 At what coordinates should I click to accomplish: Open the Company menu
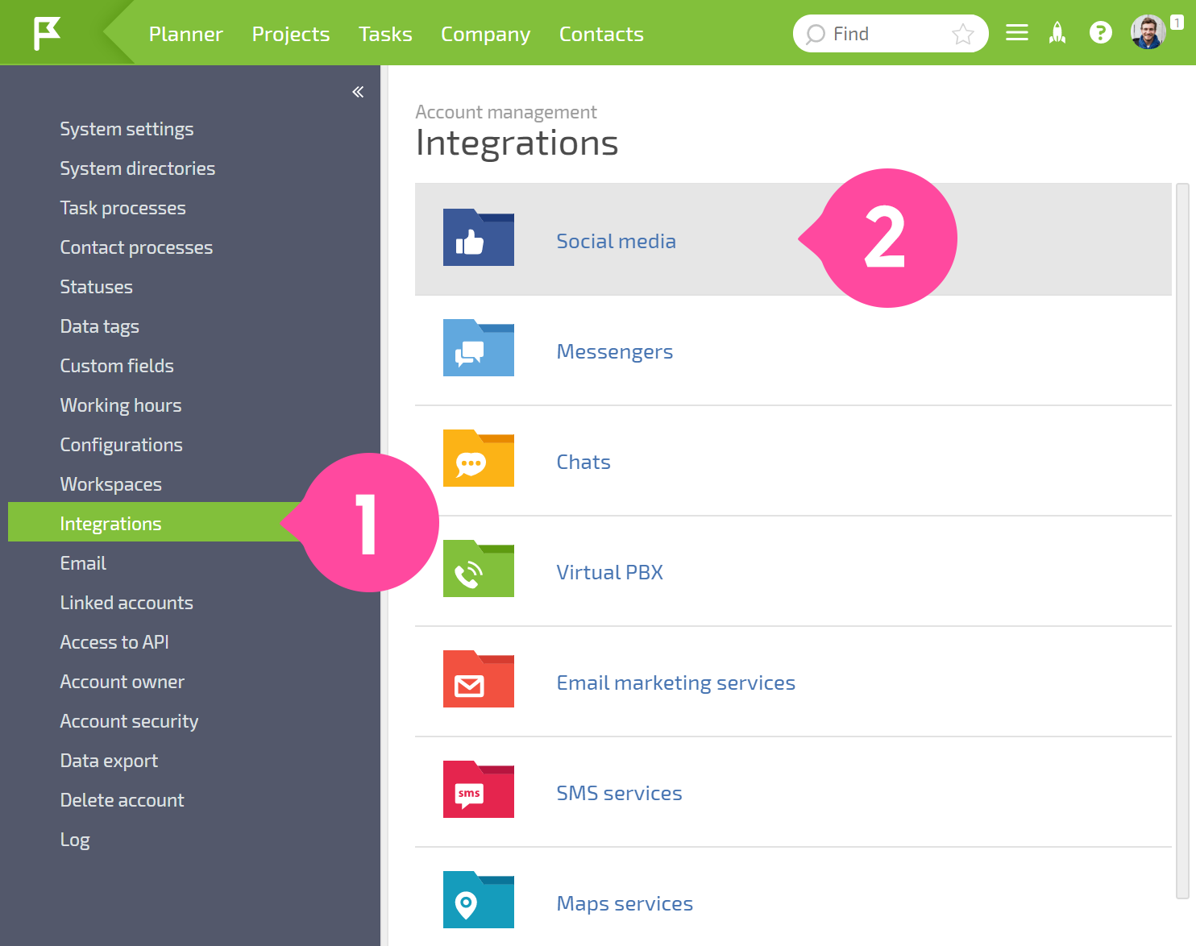486,35
